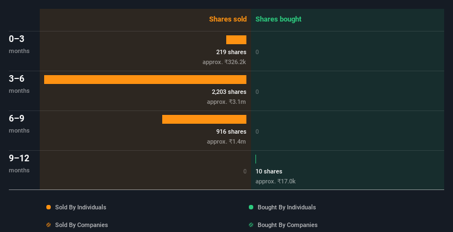The height and width of the screenshot is (232, 453).
Task: Select the 3–6 months orange sold bar
Action: click(x=145, y=80)
